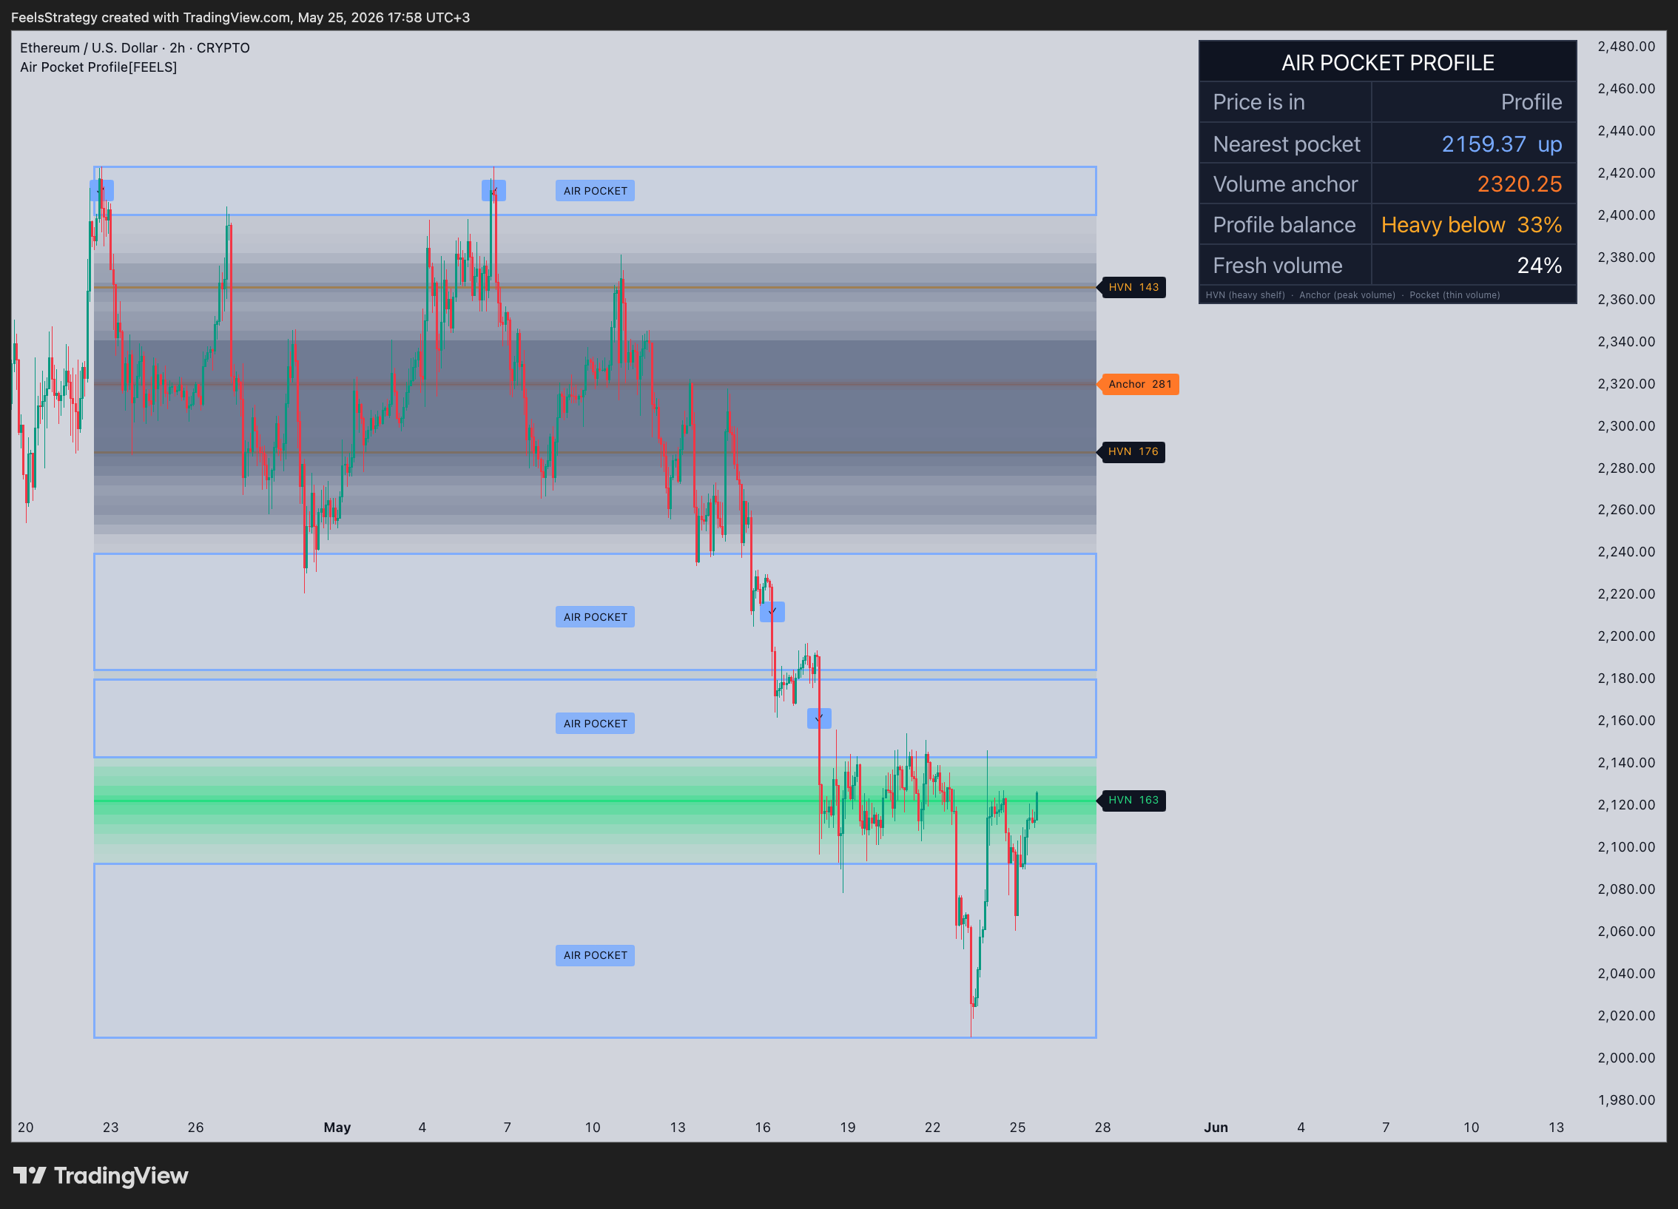Click the Profile balance row label

click(x=1284, y=225)
